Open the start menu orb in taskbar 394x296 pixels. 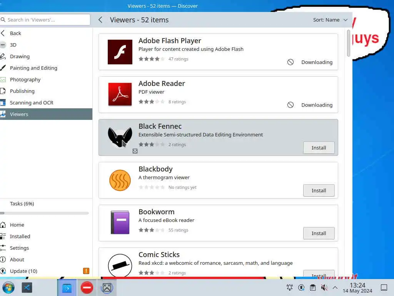pyautogui.click(x=8, y=288)
